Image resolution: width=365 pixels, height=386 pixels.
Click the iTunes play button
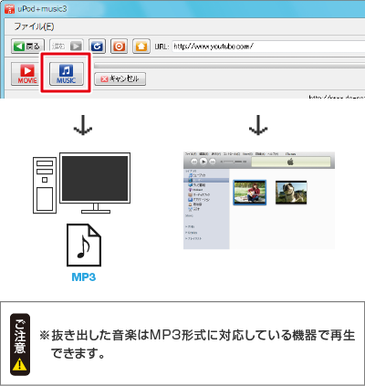203,162
